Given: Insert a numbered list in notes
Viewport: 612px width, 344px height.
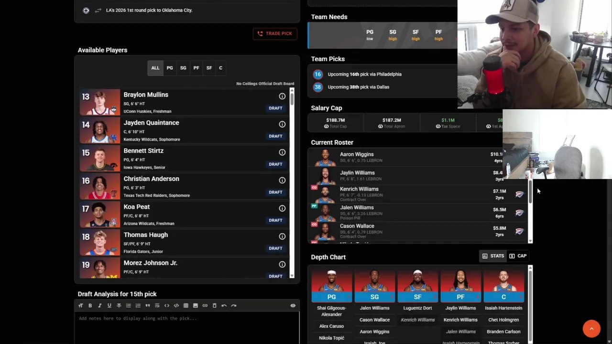Looking at the screenshot, I should click(138, 305).
